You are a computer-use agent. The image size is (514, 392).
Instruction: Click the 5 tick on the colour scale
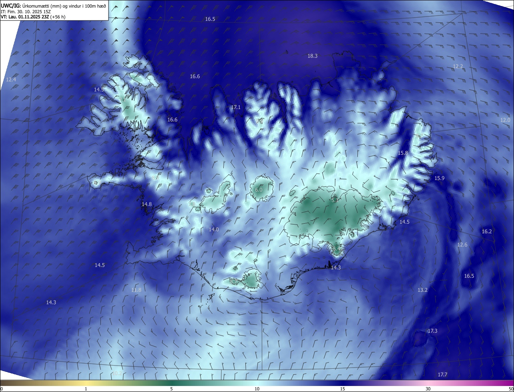click(171, 389)
